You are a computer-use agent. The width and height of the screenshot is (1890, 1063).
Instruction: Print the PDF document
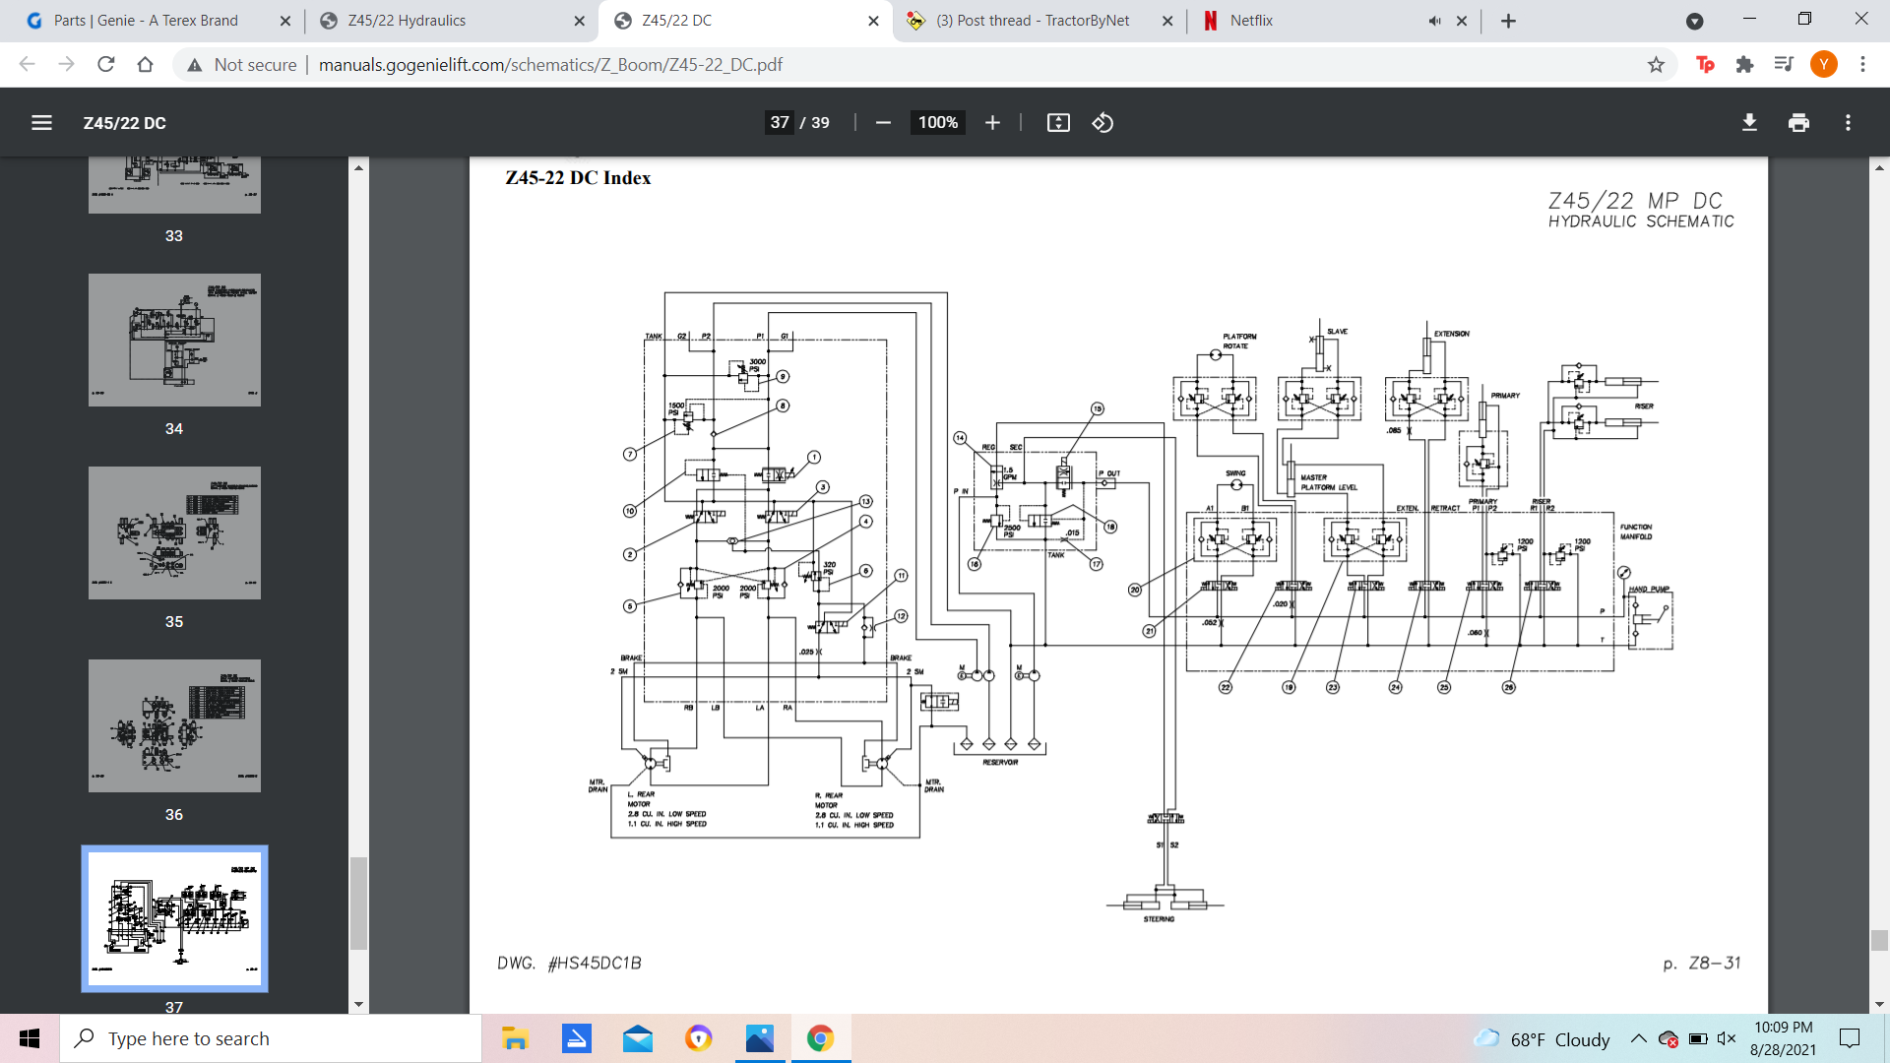(x=1798, y=123)
